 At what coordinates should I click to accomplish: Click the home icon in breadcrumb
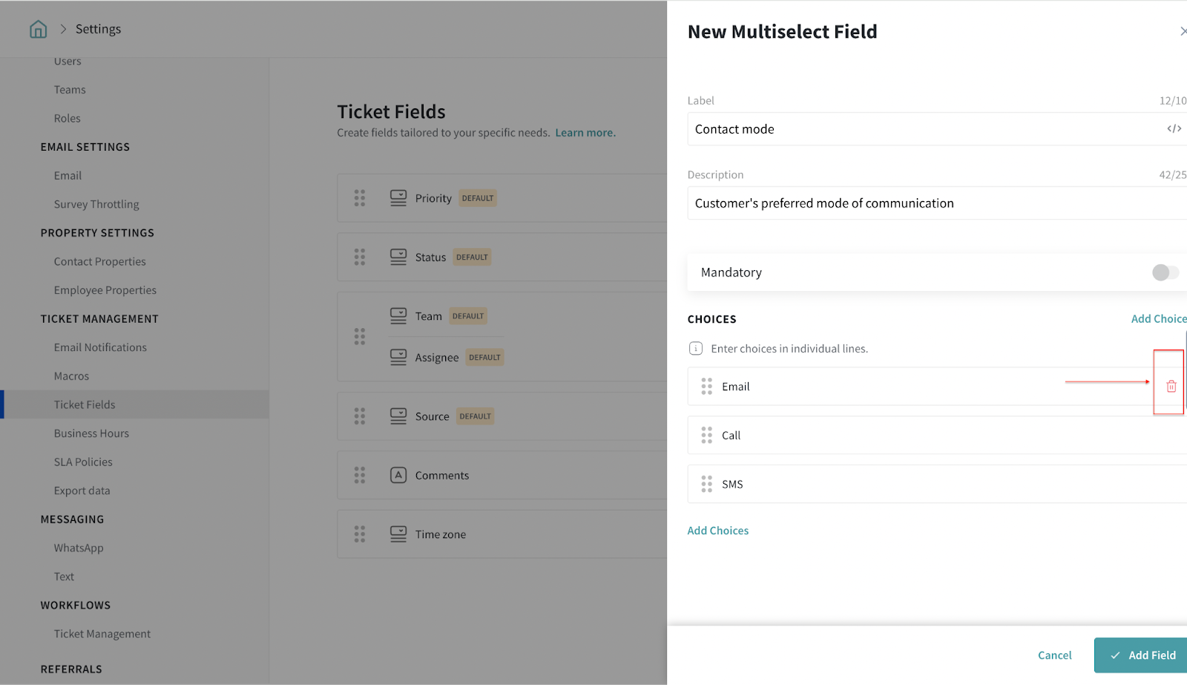click(38, 29)
